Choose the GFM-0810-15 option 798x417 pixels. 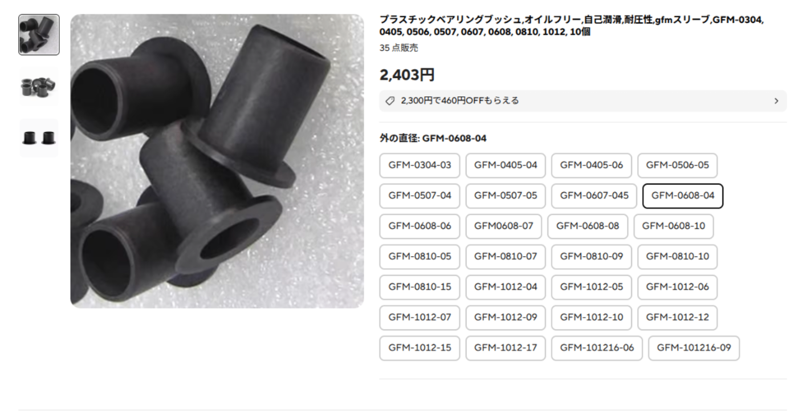click(x=420, y=287)
